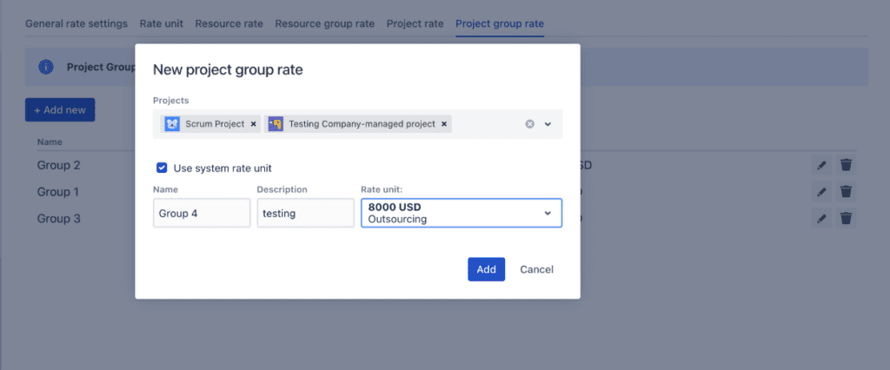Edit Group 3 with pencil icon
The image size is (890, 370).
(x=821, y=219)
